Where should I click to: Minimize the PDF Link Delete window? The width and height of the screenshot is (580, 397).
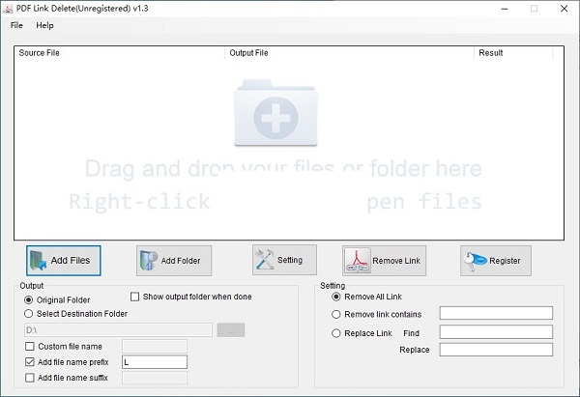pos(505,9)
